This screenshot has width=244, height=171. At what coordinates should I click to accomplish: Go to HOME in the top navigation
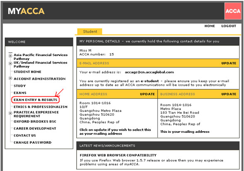pos(210,26)
